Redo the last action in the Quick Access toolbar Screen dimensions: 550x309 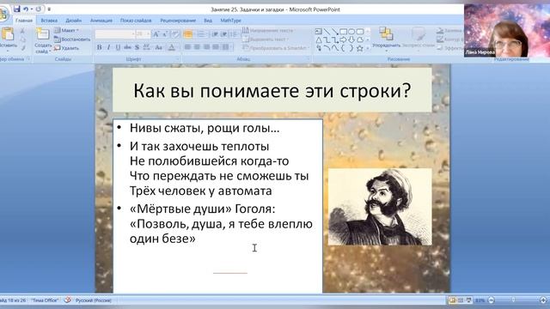coord(38,9)
